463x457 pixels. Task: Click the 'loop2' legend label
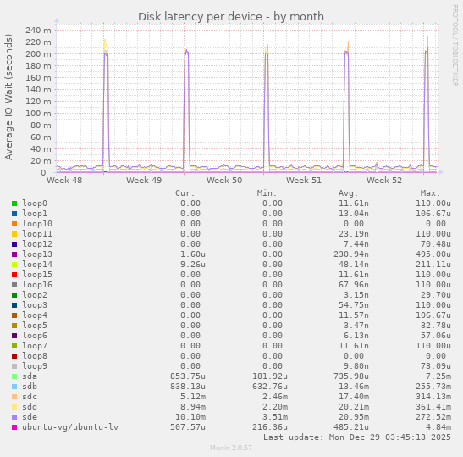point(35,295)
